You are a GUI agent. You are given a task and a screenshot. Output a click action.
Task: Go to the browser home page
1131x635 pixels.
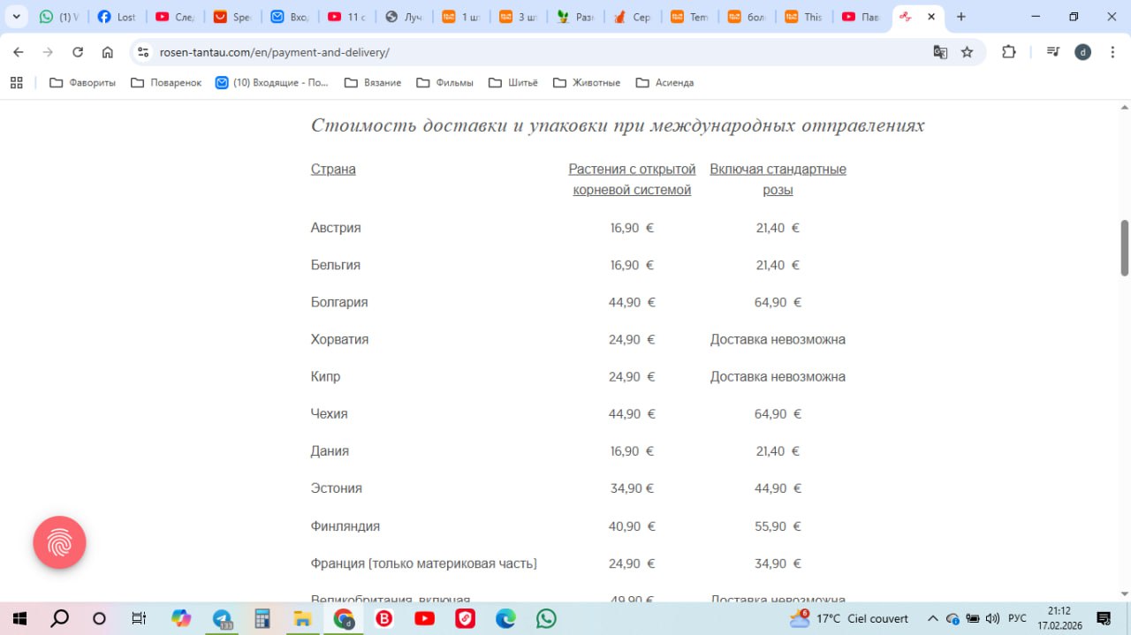tap(107, 52)
